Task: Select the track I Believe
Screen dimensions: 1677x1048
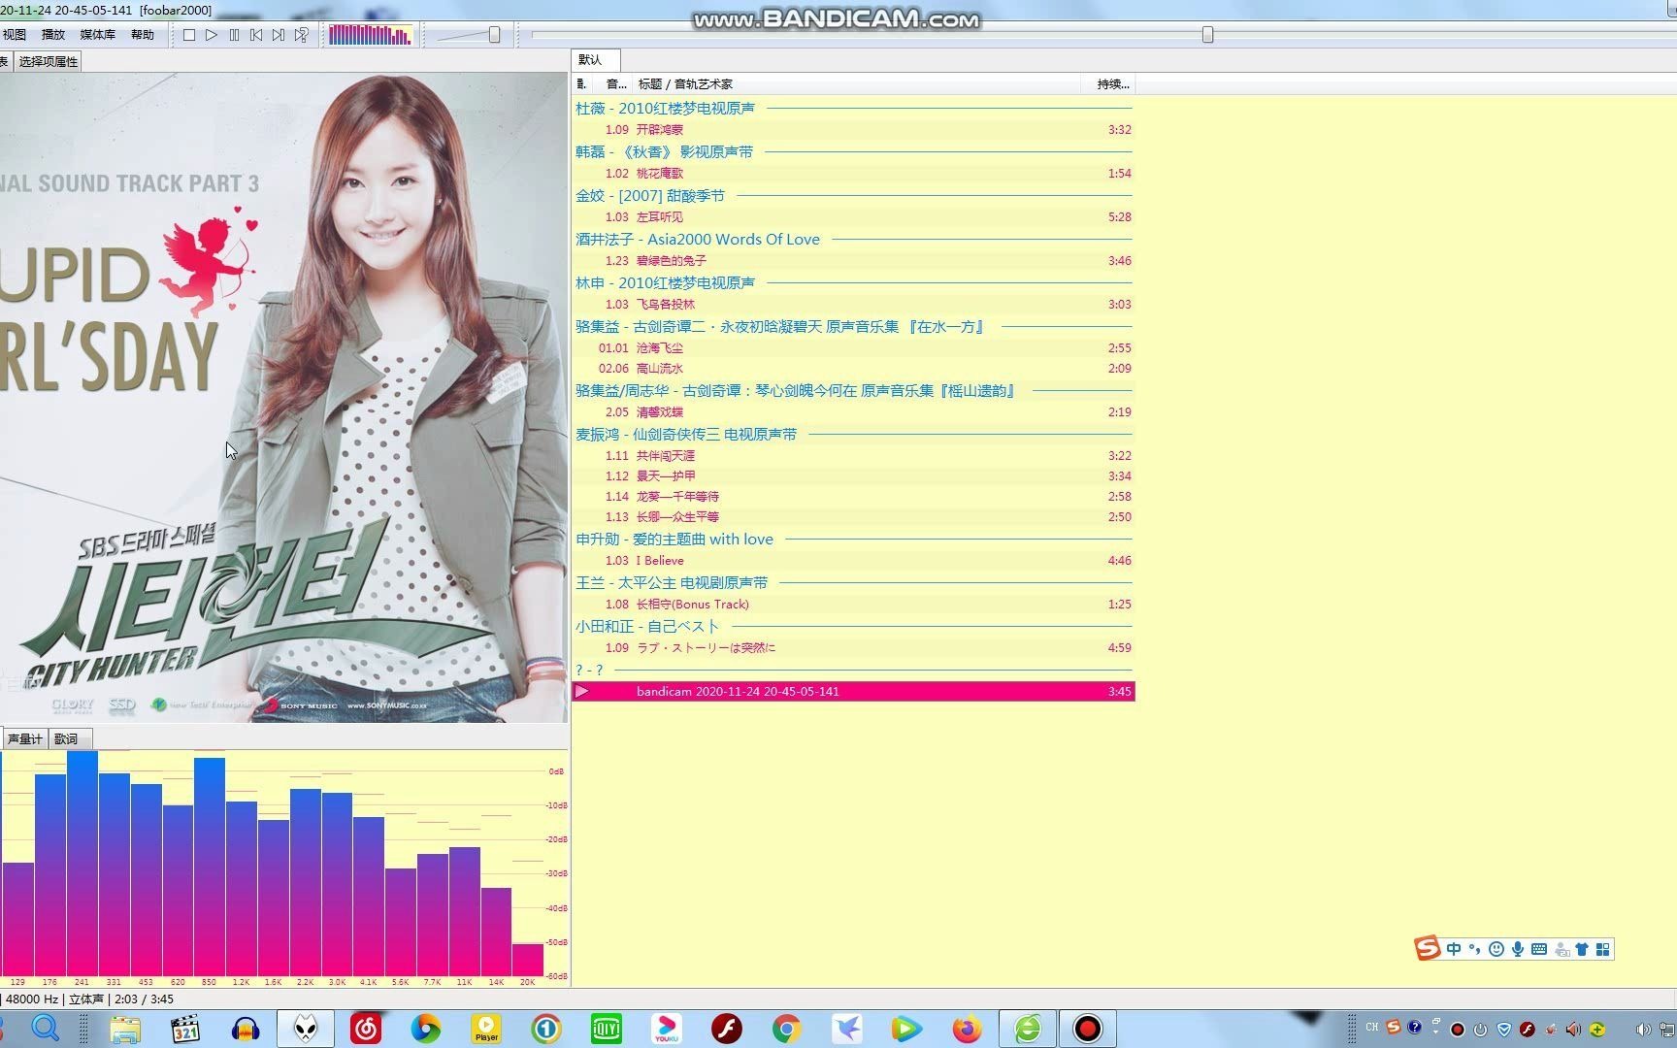Action: (853, 561)
